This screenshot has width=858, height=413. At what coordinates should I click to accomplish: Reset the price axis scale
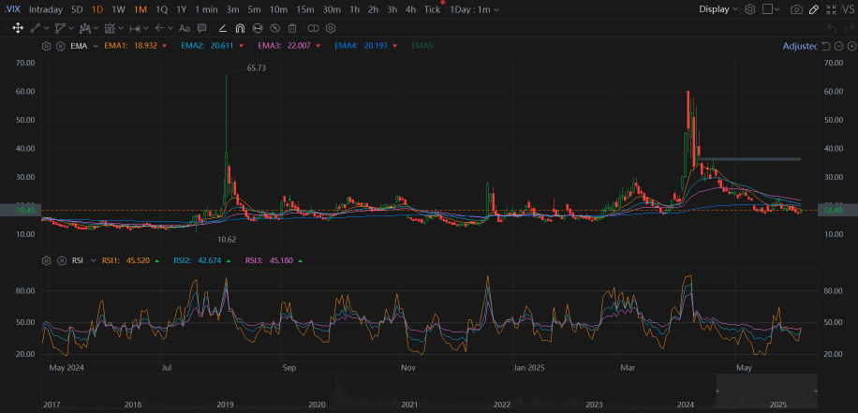point(826,46)
